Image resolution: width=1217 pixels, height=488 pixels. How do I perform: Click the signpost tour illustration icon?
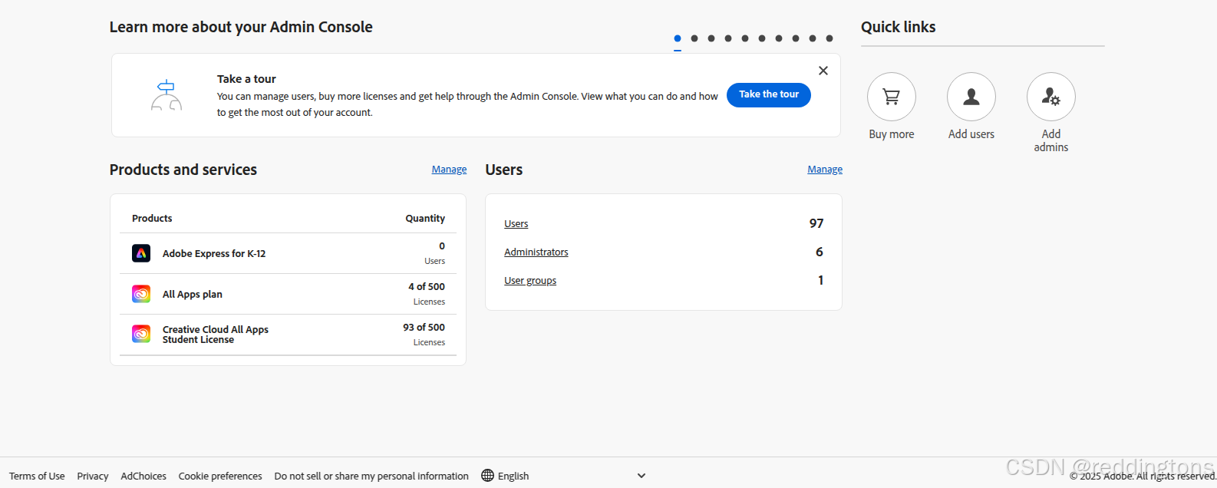pos(167,95)
